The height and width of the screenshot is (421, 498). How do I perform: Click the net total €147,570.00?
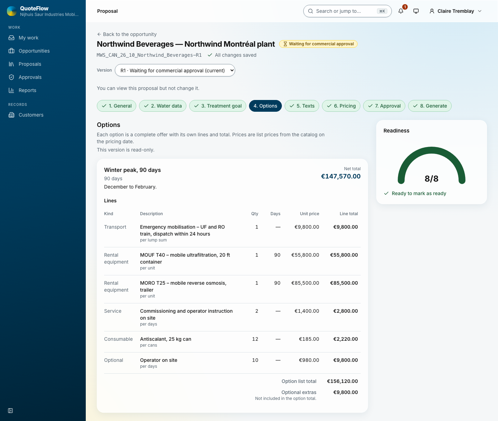(x=341, y=176)
